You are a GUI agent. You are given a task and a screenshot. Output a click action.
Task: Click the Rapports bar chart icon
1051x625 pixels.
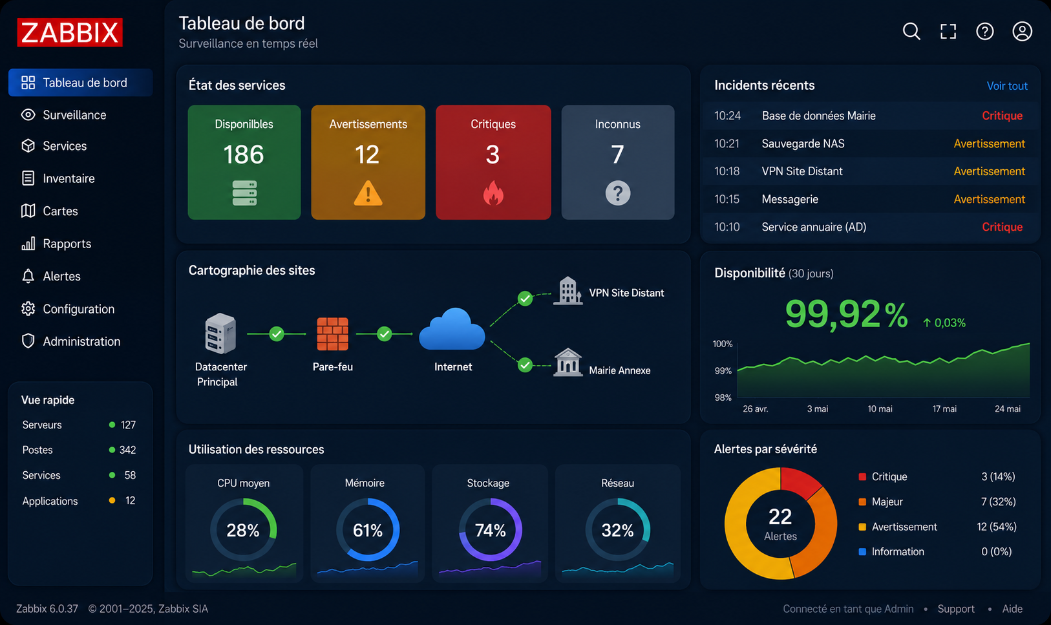click(28, 244)
